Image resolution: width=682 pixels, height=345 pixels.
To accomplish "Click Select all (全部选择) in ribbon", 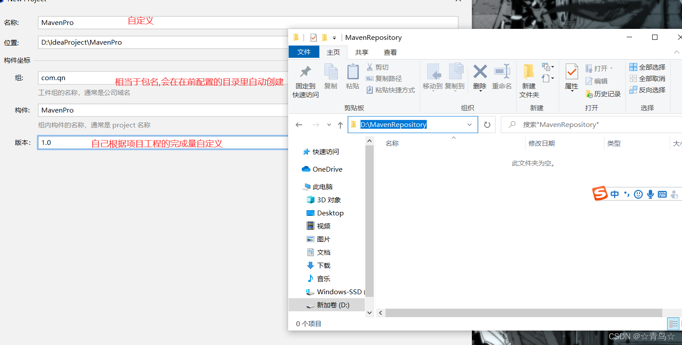I will point(647,67).
